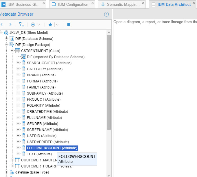
Task: Click the tree scrollbar up arrow
Action: click(x=109, y=32)
